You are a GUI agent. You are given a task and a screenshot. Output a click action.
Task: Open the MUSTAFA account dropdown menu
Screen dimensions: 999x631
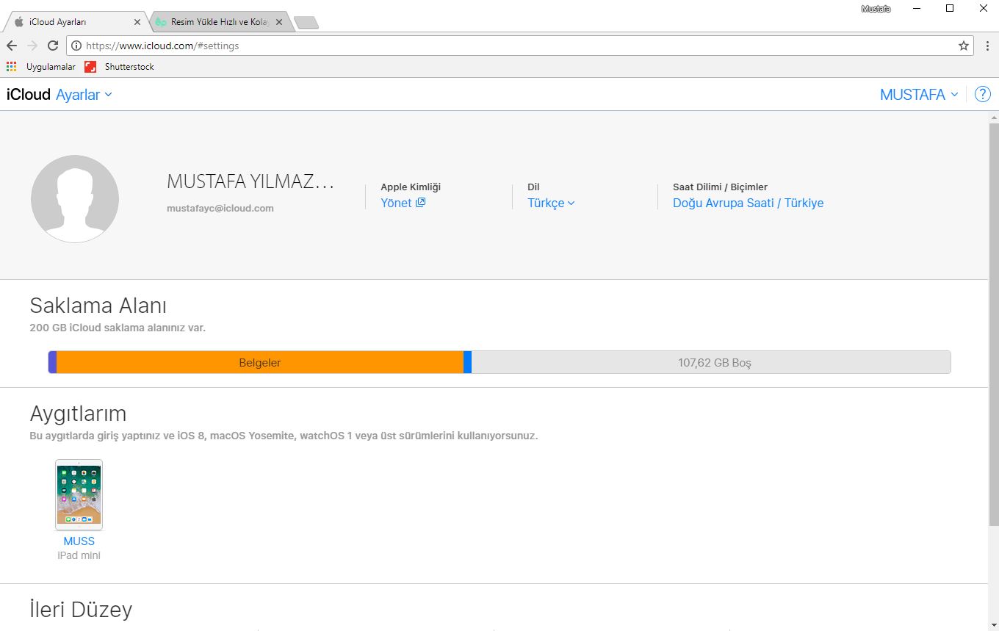coord(919,95)
